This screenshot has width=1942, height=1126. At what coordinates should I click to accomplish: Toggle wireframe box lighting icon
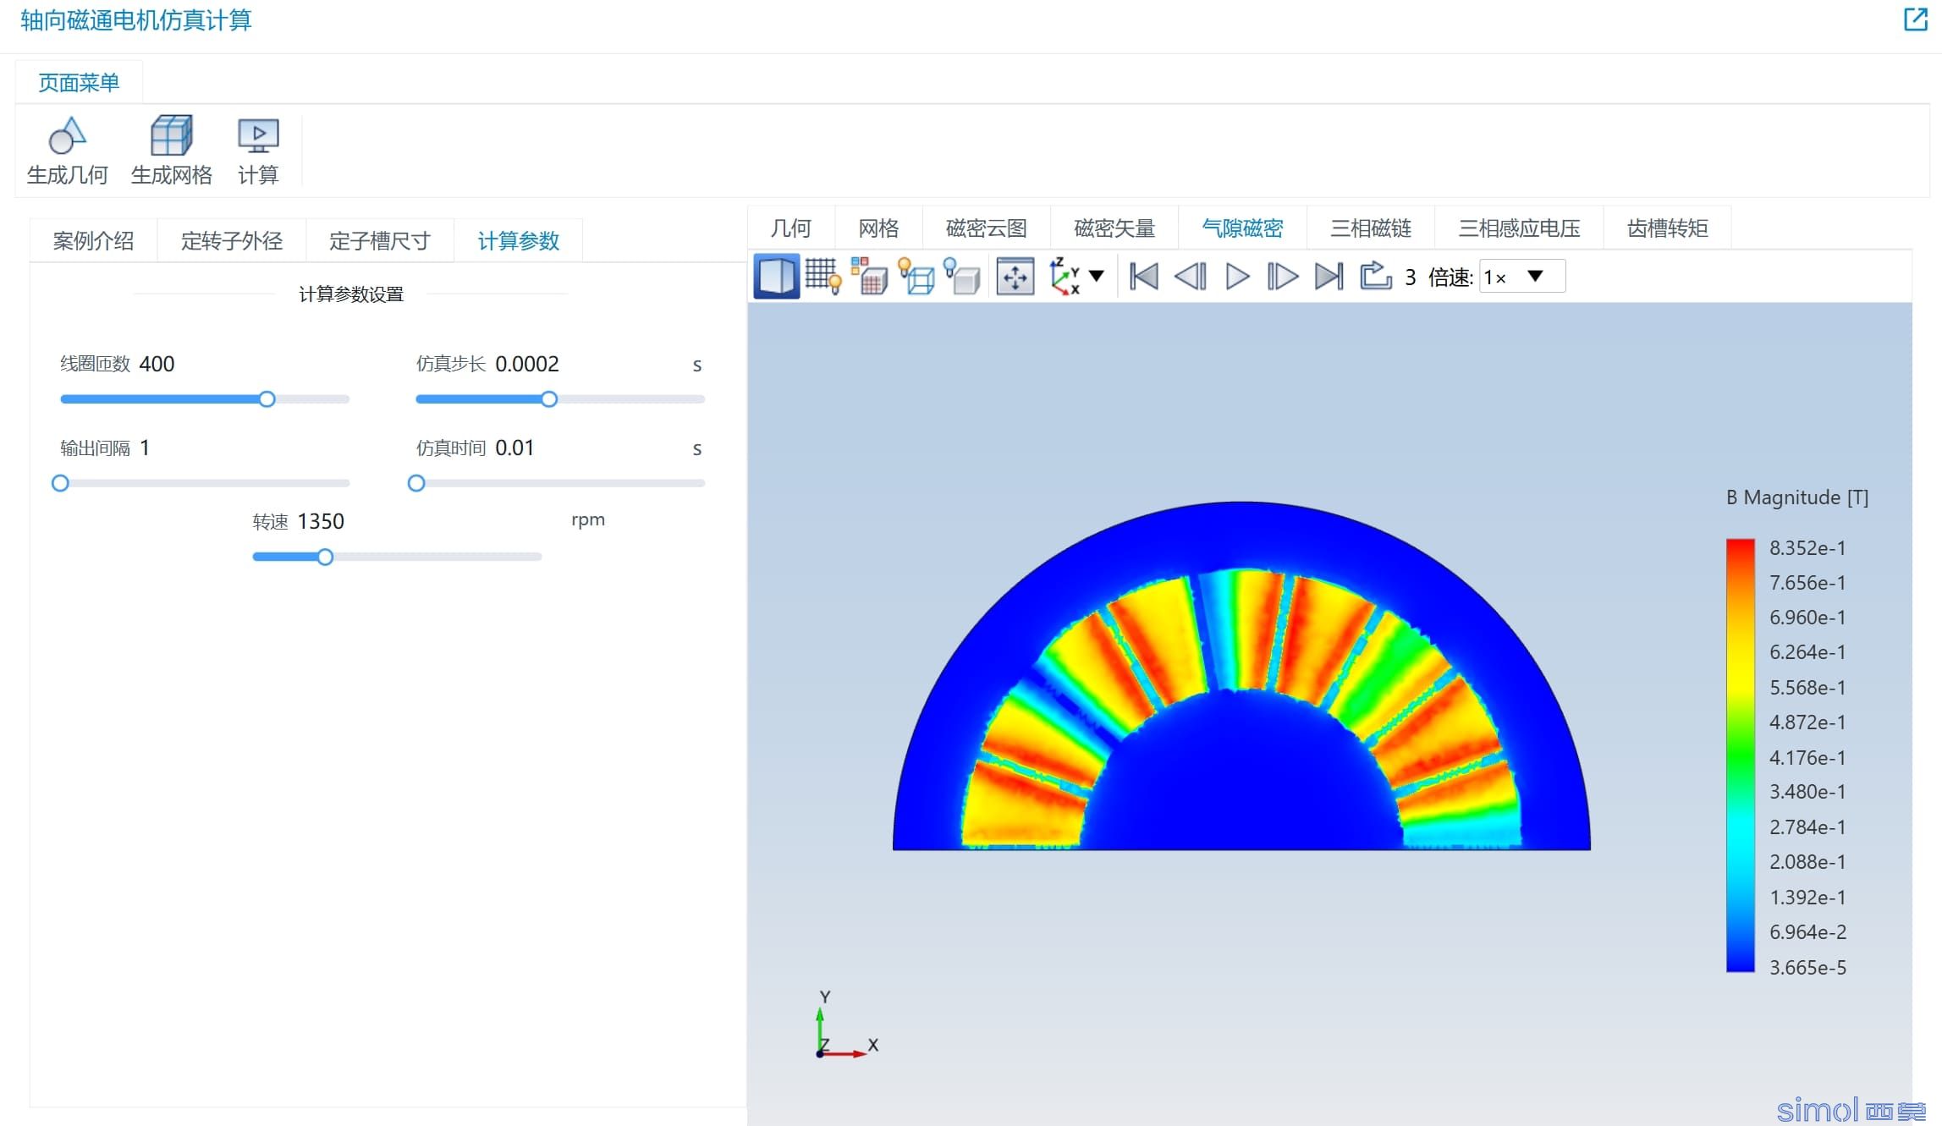916,277
